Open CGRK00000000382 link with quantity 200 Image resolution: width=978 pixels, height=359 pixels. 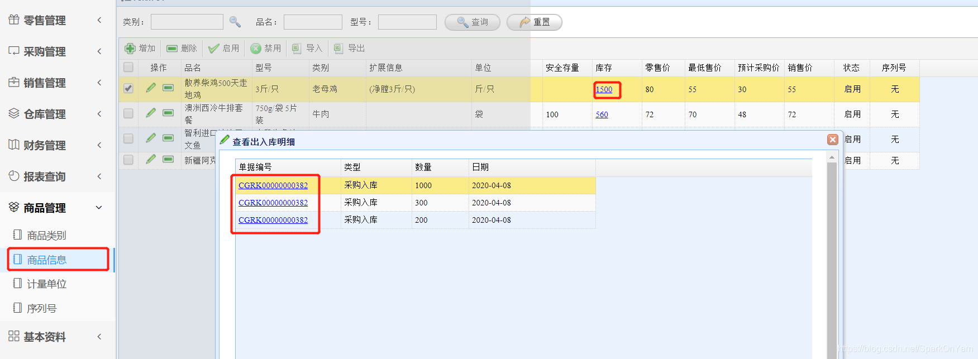click(x=273, y=220)
